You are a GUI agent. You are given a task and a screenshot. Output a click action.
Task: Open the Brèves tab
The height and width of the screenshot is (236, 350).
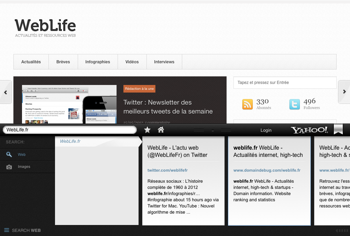63,62
